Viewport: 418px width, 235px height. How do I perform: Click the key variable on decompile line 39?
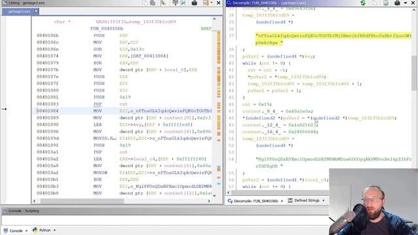click(309, 57)
